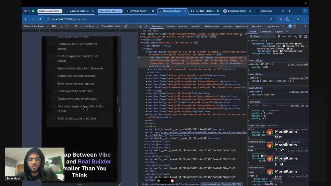This screenshot has height=186, width=331.
Task: Reload the localhost page
Action: 40,19
